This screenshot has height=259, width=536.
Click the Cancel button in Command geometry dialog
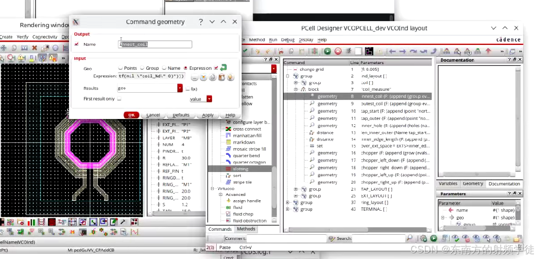click(x=153, y=115)
